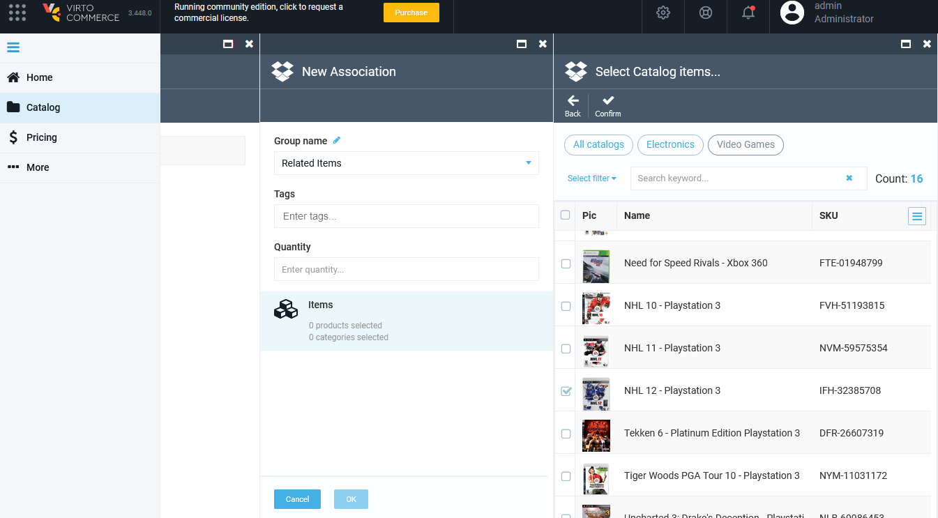938x518 pixels.
Task: Close the leftmost partially hidden blade
Action: pos(249,44)
